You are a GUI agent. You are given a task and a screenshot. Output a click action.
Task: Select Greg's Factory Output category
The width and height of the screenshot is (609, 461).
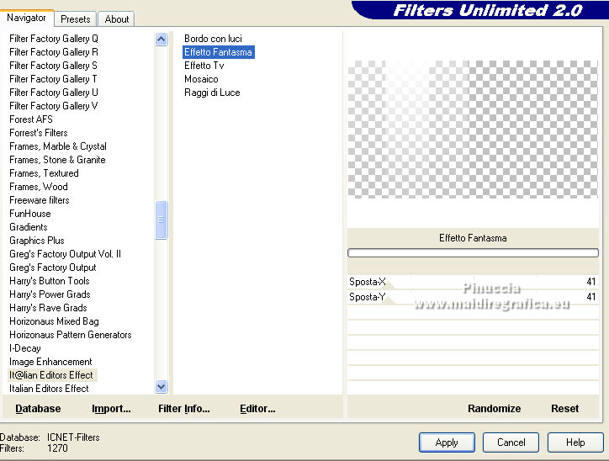53,268
